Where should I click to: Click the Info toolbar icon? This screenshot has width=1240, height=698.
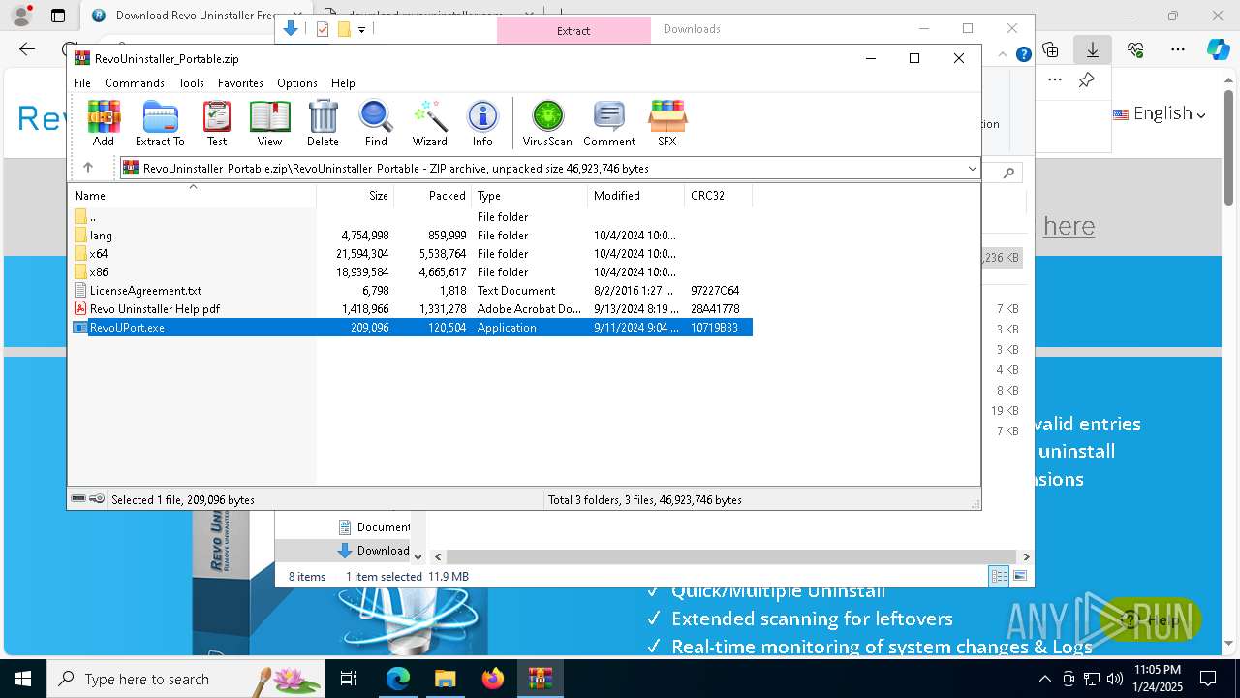coord(482,123)
